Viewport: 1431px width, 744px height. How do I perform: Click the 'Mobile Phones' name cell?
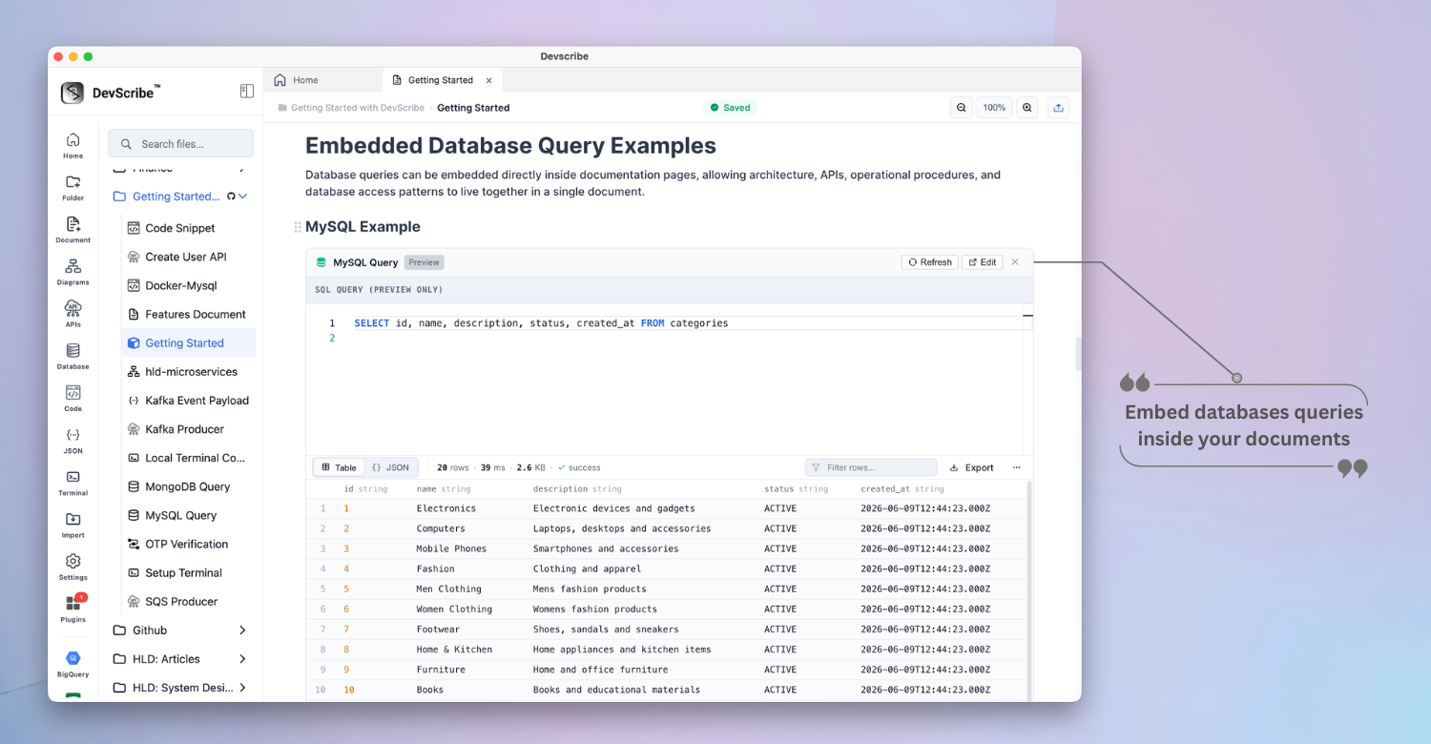tap(451, 548)
